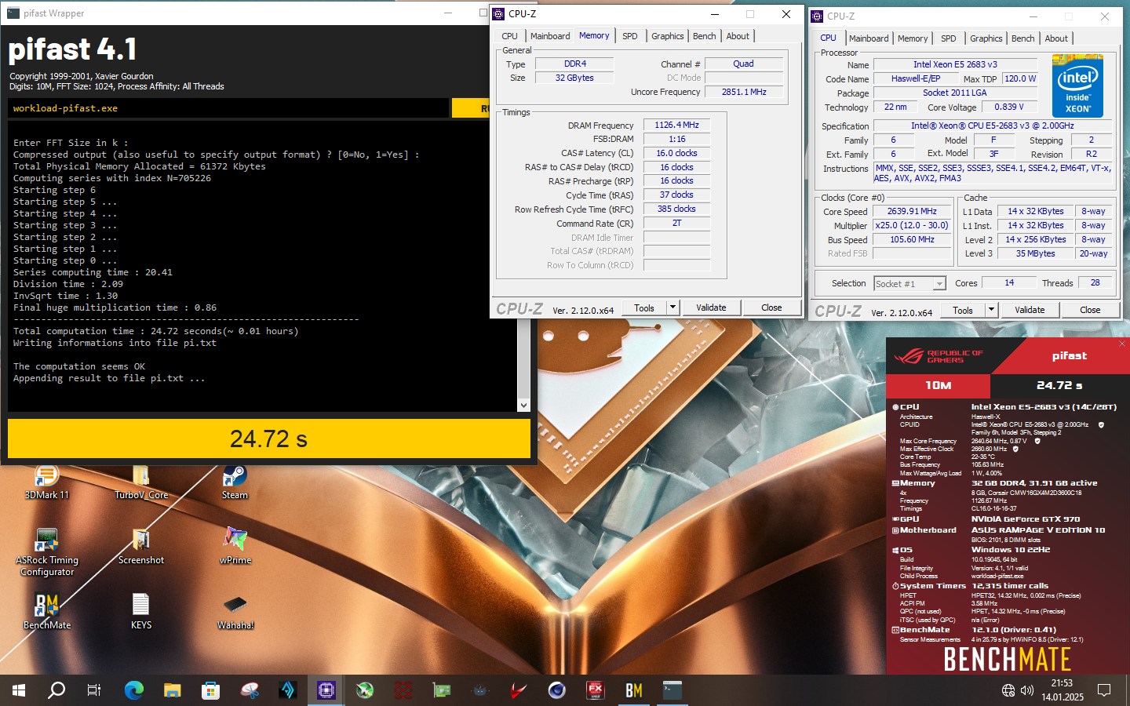Open taskbar Search magnifier

(x=56, y=690)
